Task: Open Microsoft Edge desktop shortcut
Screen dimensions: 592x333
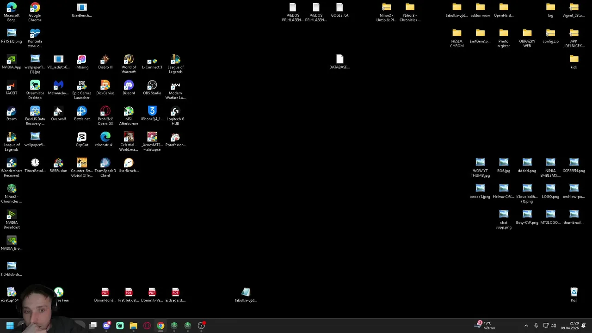Action: click(12, 12)
